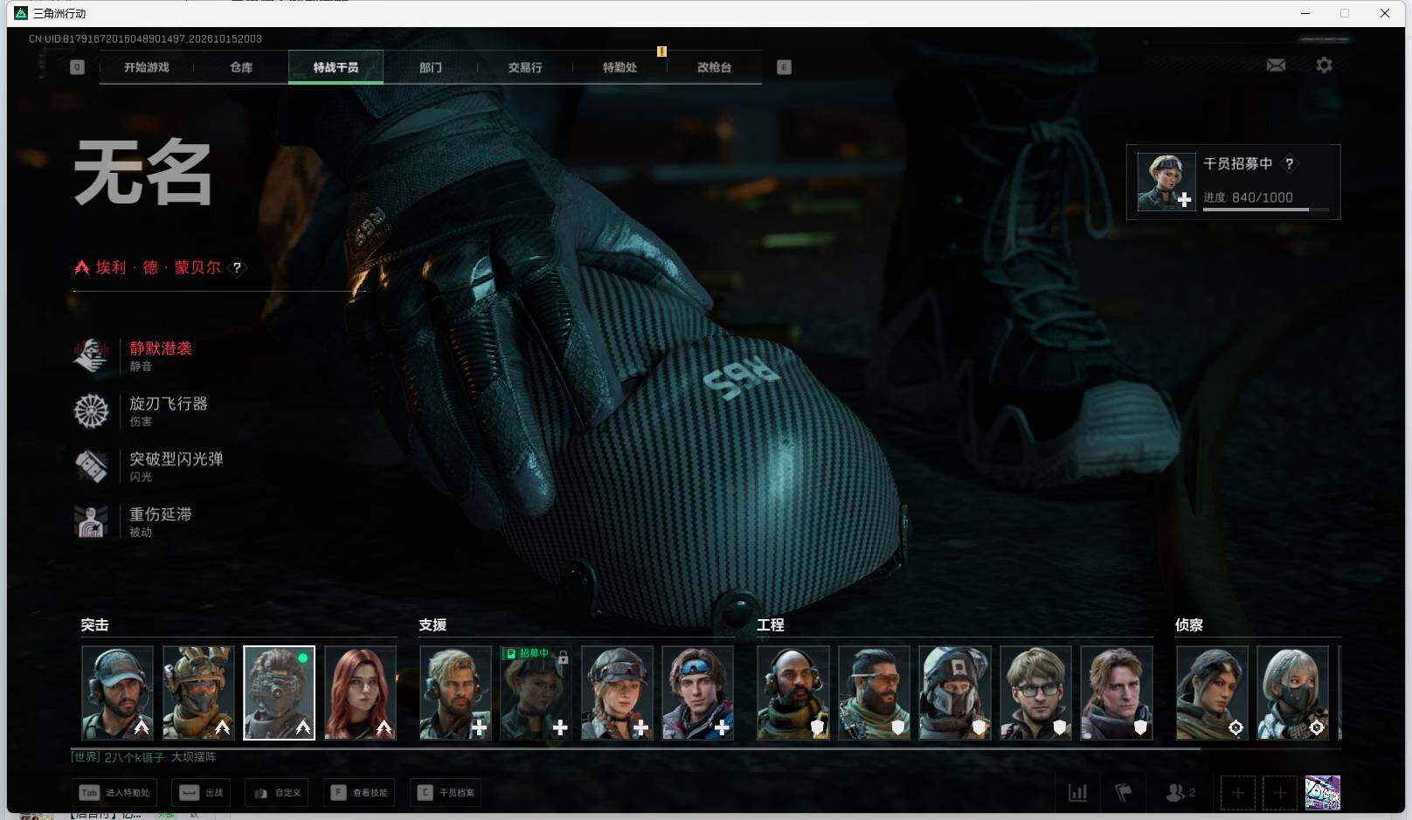The width and height of the screenshot is (1412, 820).
Task: Click the E key next-tab icon
Action: coord(784,67)
